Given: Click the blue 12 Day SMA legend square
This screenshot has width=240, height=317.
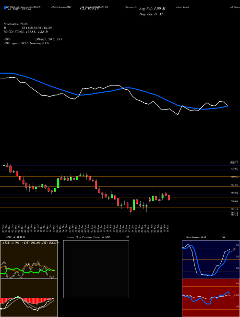Looking at the screenshot, I should tap(5, 8).
